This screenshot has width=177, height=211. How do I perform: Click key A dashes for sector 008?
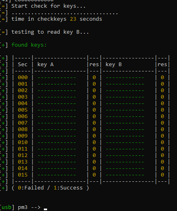tap(57, 129)
